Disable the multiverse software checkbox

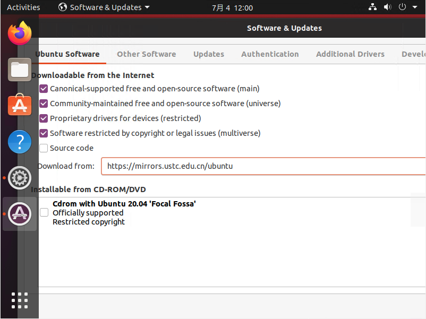tap(44, 133)
